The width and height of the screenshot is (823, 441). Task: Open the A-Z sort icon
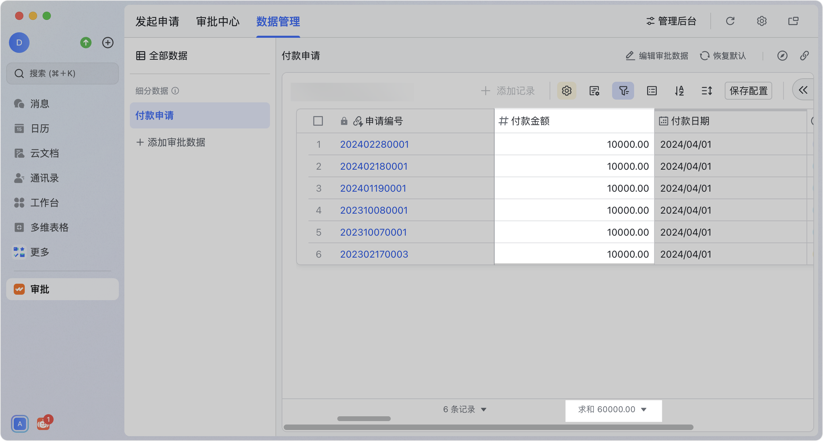coord(679,91)
